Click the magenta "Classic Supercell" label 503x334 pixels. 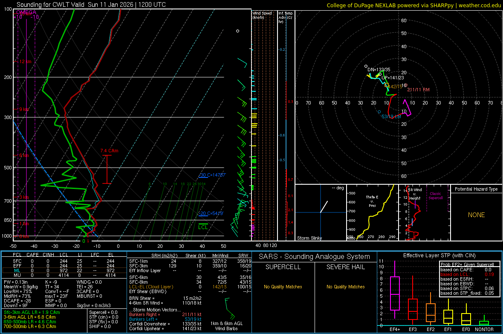pyautogui.click(x=435, y=196)
